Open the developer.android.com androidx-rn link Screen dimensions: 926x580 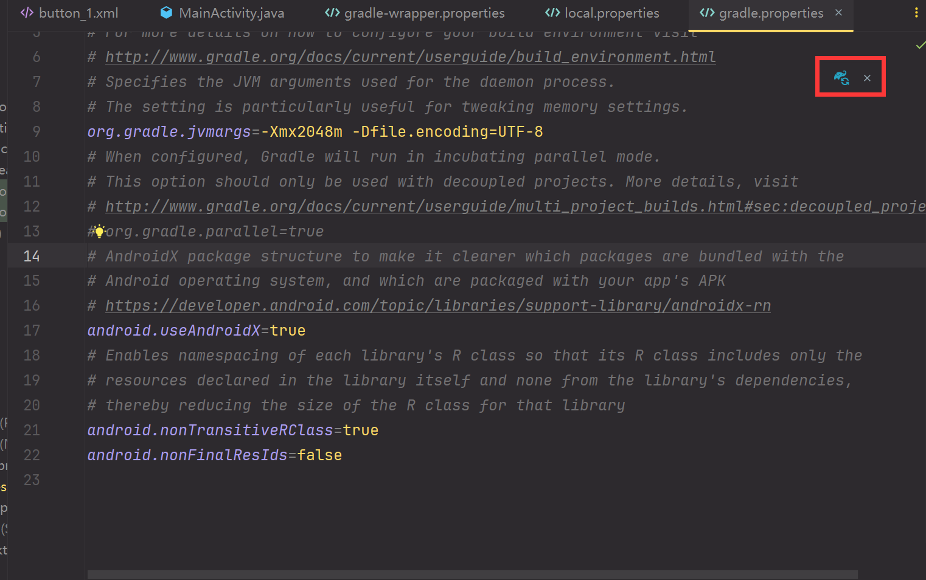click(438, 306)
